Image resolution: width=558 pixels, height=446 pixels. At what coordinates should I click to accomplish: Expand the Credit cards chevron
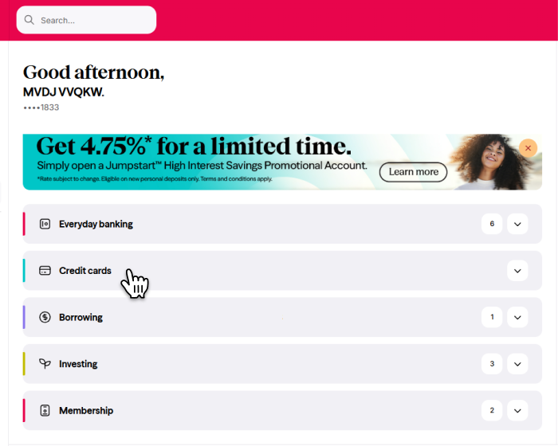pos(517,271)
